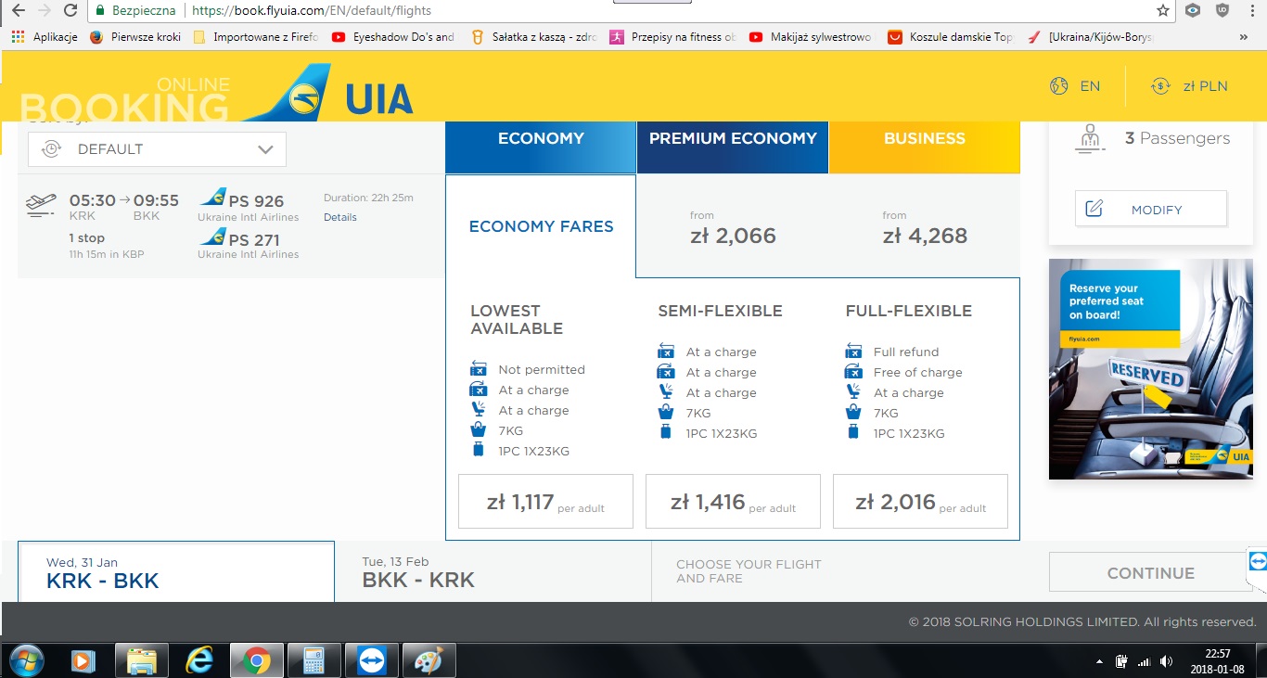The height and width of the screenshot is (678, 1267).
Task: Open the Reserve your preferred seat advertisement
Action: tap(1150, 369)
